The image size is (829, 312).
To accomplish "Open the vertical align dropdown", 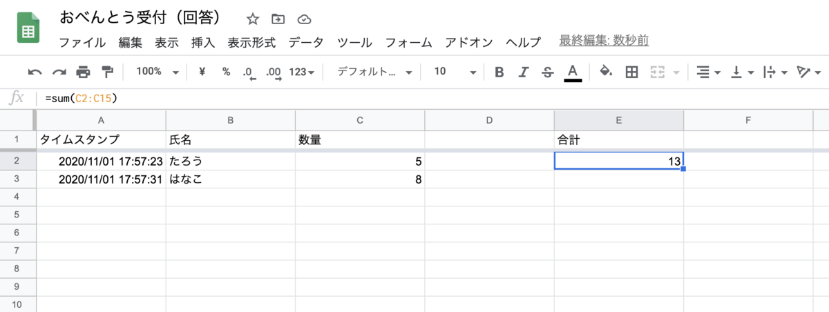I will (742, 72).
